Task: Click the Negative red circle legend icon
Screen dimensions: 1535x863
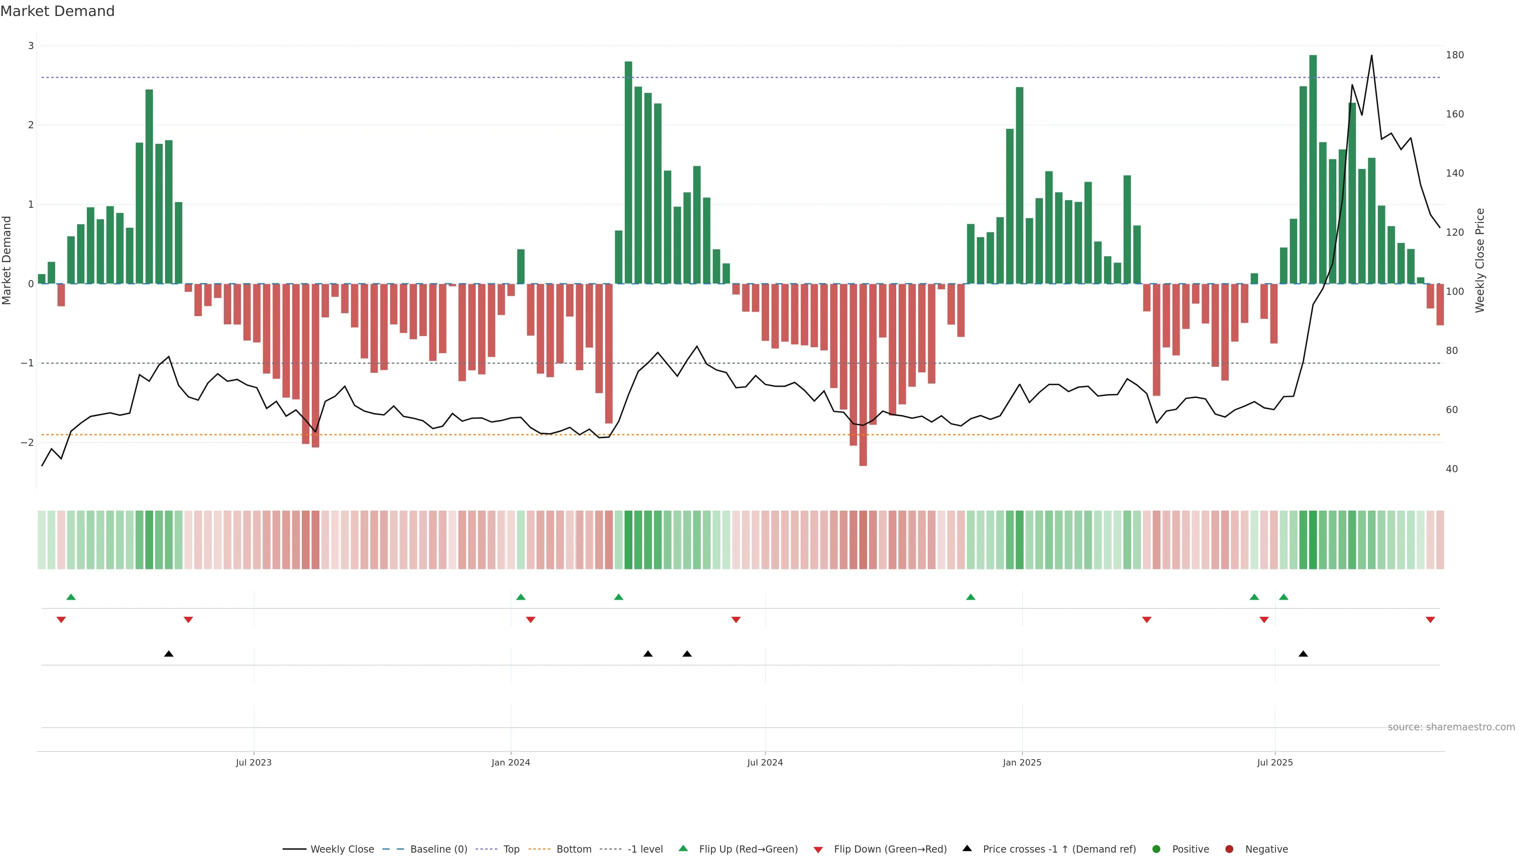Action: coord(1229,849)
